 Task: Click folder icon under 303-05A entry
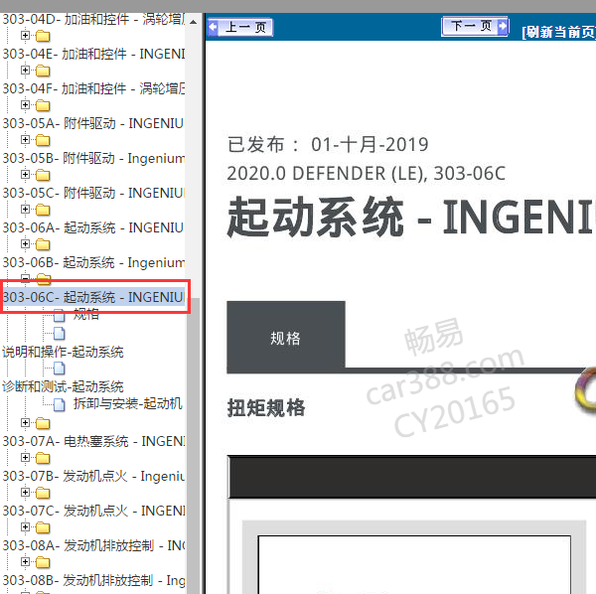pyautogui.click(x=43, y=141)
